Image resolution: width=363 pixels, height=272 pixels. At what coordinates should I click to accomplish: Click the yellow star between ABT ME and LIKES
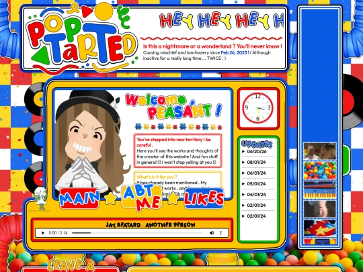pyautogui.click(x=173, y=198)
